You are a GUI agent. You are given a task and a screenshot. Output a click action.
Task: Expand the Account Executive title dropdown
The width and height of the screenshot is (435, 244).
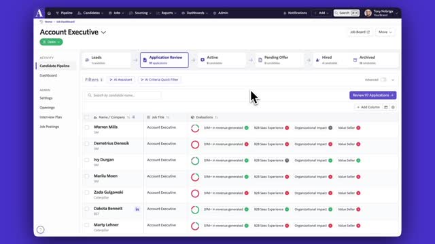click(103, 33)
